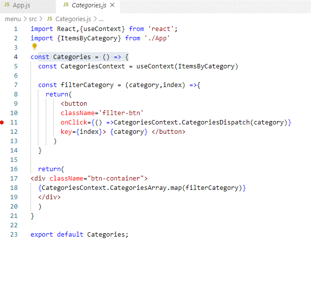Screen dimensions: 311x304
Task: Click the JS icon in the breadcrumb
Action: (x=50, y=19)
